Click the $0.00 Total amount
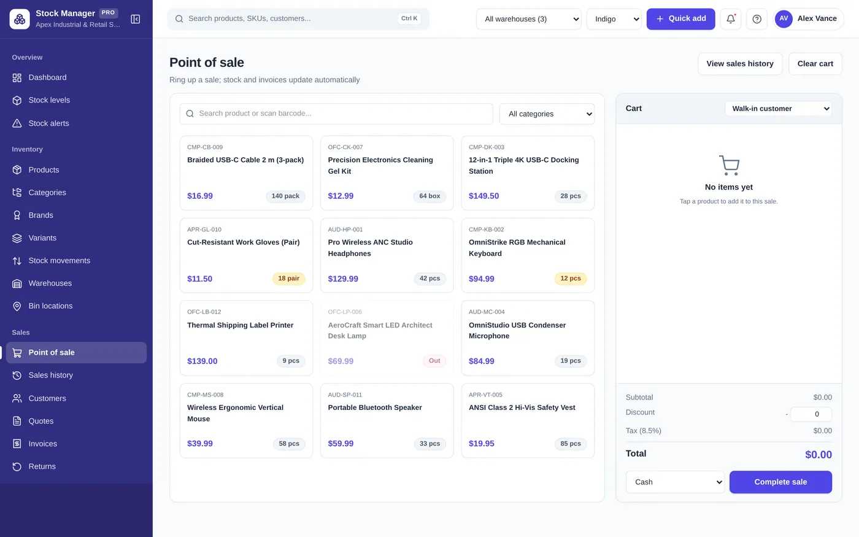This screenshot has width=859, height=537. [x=819, y=455]
